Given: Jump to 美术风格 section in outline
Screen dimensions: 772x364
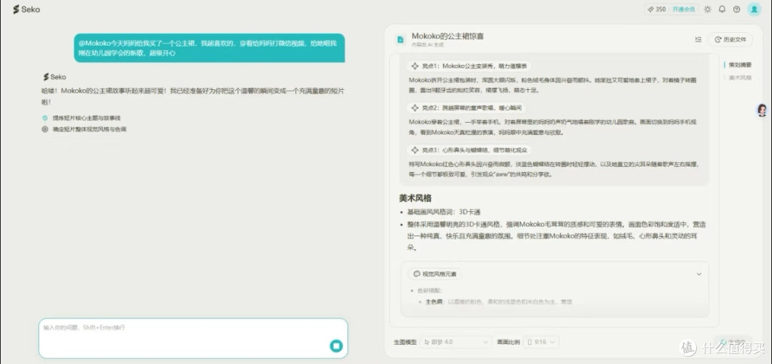Looking at the screenshot, I should click(740, 77).
